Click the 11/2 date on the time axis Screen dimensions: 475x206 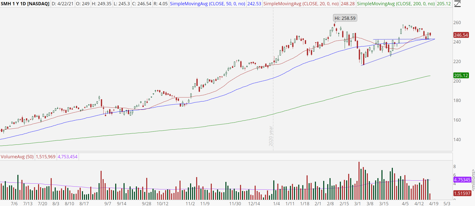(x=190, y=203)
